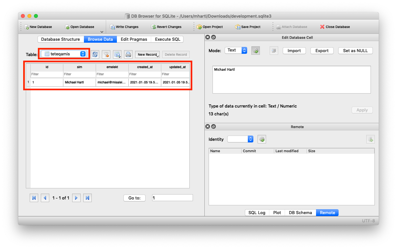397x249 pixels.
Task: Open the Edit Pragmas tab
Action: click(134, 39)
